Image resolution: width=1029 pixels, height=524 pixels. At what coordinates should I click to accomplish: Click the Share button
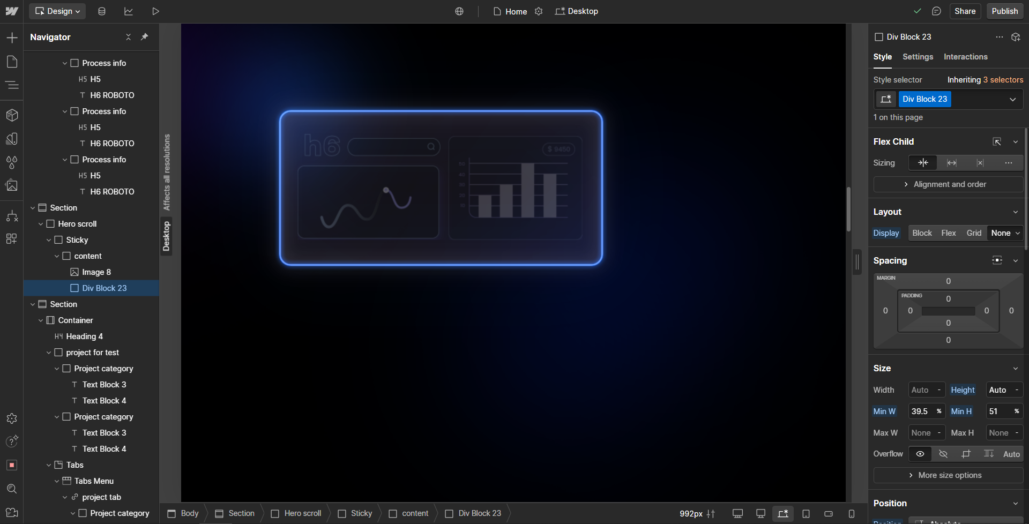pyautogui.click(x=965, y=11)
